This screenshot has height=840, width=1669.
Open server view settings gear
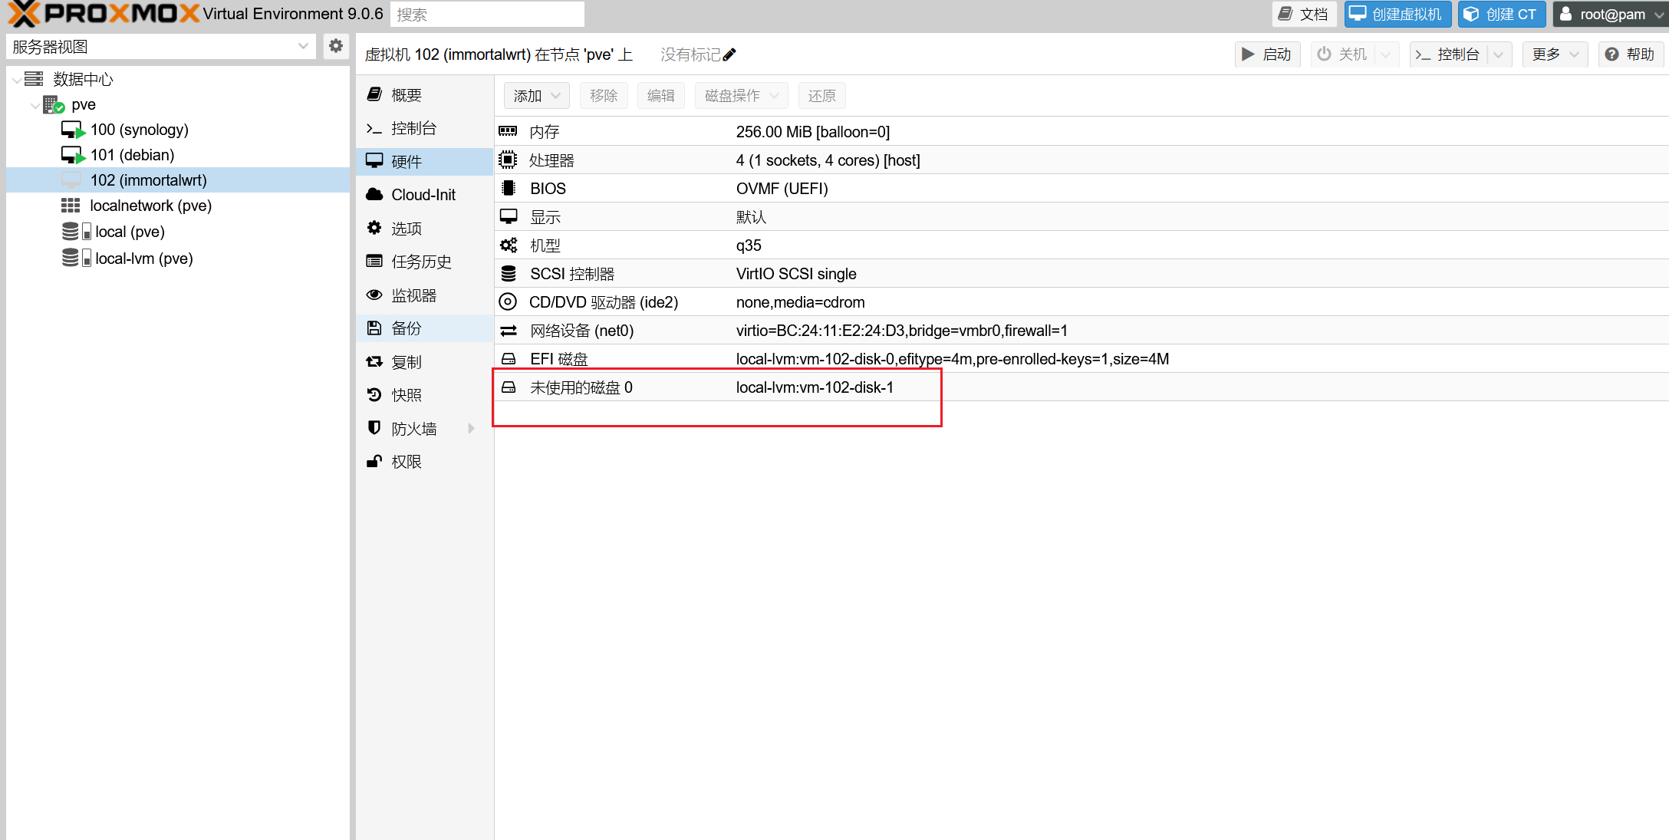(x=335, y=46)
